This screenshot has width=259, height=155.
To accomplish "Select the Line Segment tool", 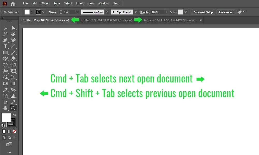I will (13, 46).
